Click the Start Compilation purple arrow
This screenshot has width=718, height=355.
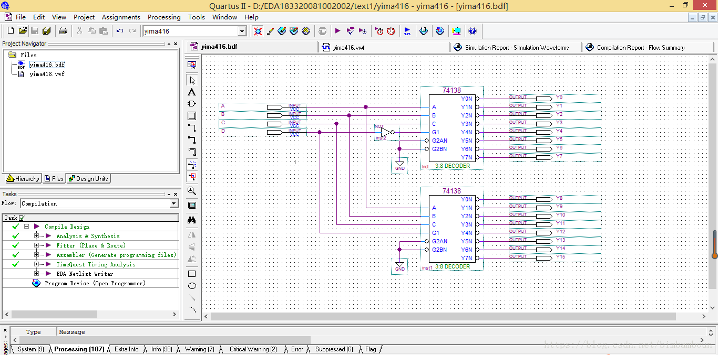[x=337, y=31]
